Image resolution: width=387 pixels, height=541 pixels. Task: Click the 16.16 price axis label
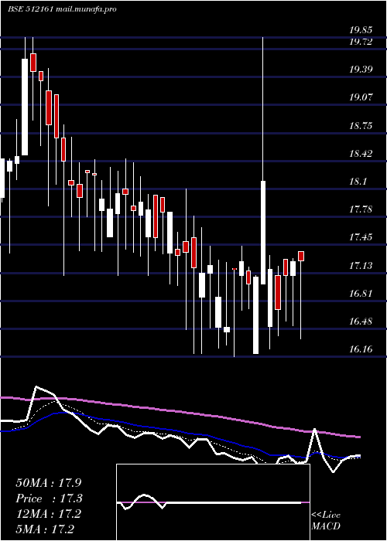(x=361, y=349)
